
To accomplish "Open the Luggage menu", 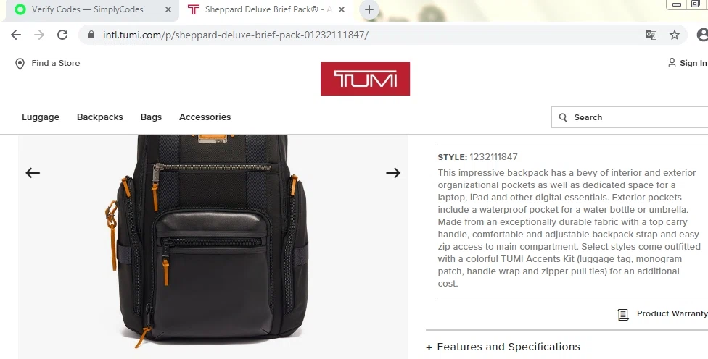I will tap(41, 117).
